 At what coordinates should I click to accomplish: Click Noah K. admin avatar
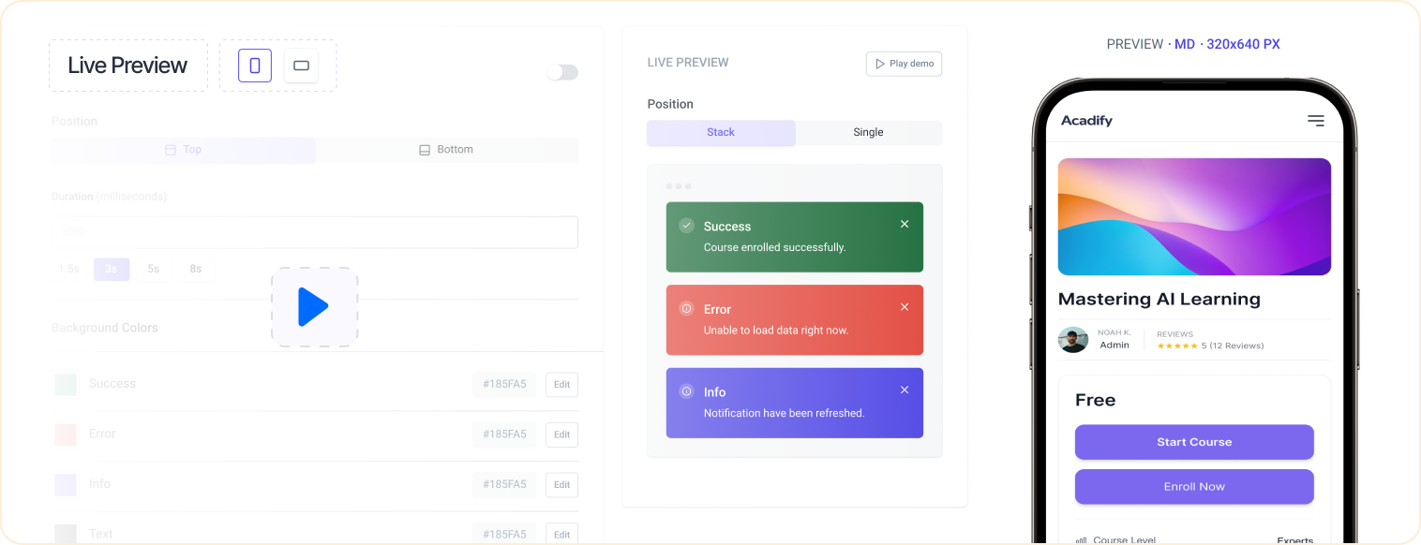point(1073,340)
